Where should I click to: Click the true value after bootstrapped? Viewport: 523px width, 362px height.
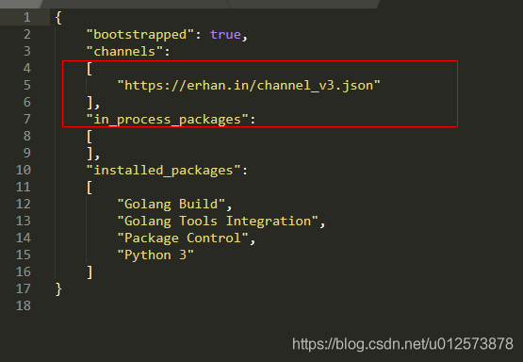pos(225,34)
